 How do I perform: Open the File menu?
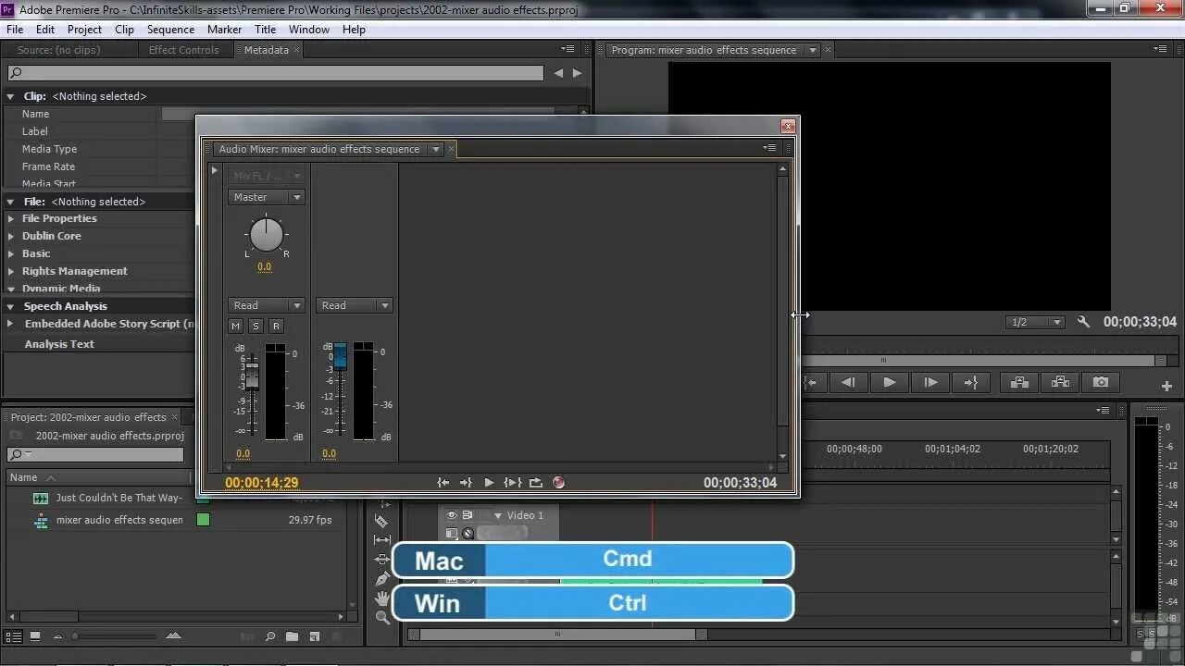15,29
